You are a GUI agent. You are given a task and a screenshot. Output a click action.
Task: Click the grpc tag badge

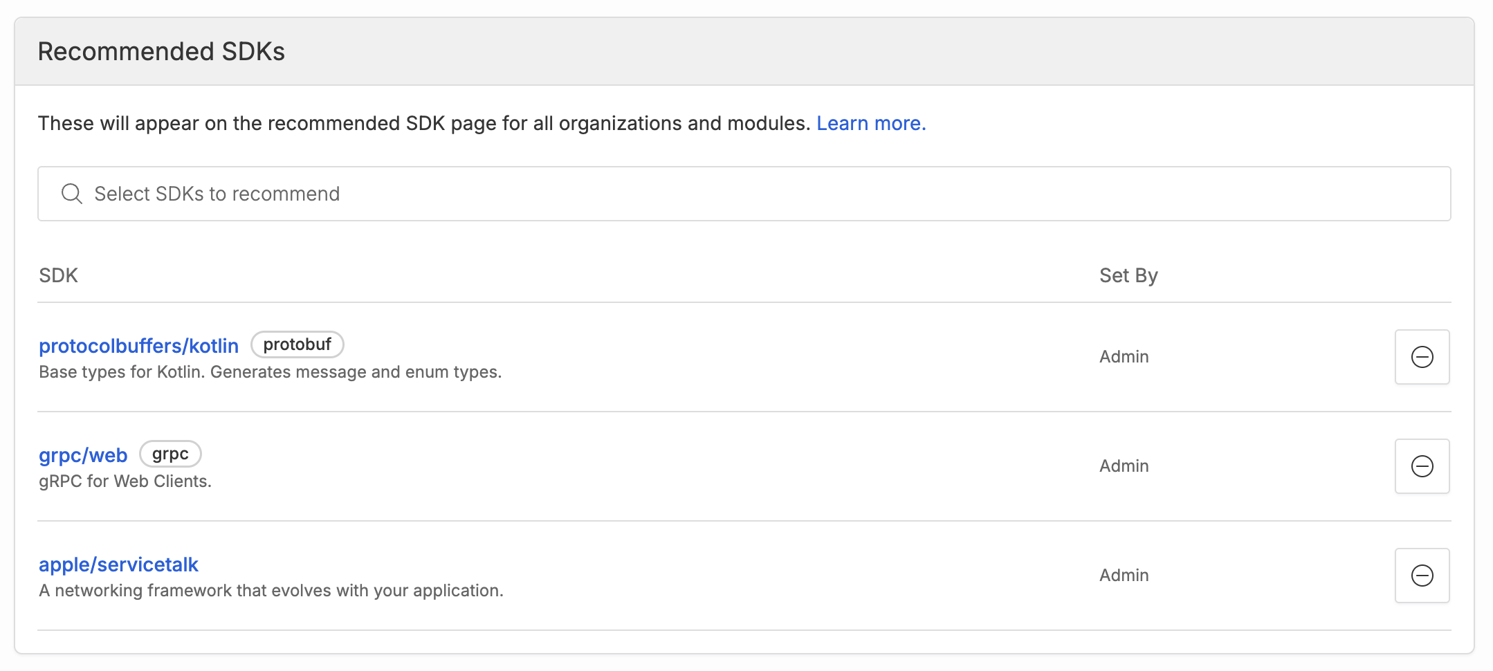tap(170, 454)
